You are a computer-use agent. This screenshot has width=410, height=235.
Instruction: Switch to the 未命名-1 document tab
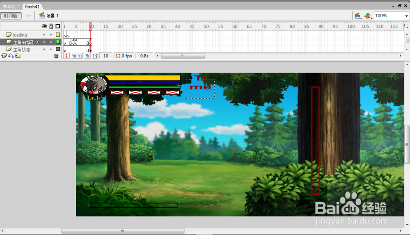tap(11, 7)
